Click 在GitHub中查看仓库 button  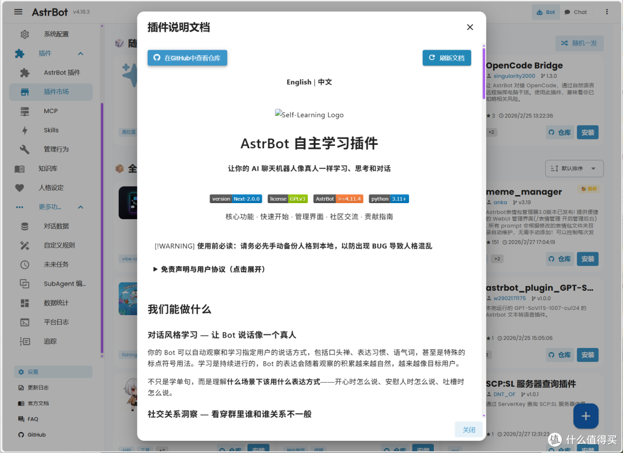tap(187, 58)
